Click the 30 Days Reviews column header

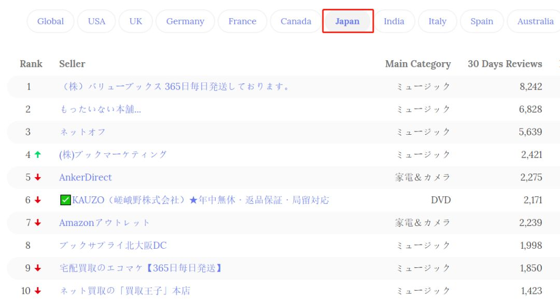pos(505,64)
